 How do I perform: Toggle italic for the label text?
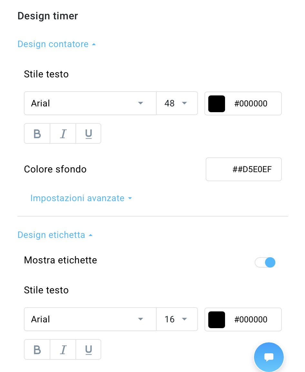pyautogui.click(x=63, y=349)
